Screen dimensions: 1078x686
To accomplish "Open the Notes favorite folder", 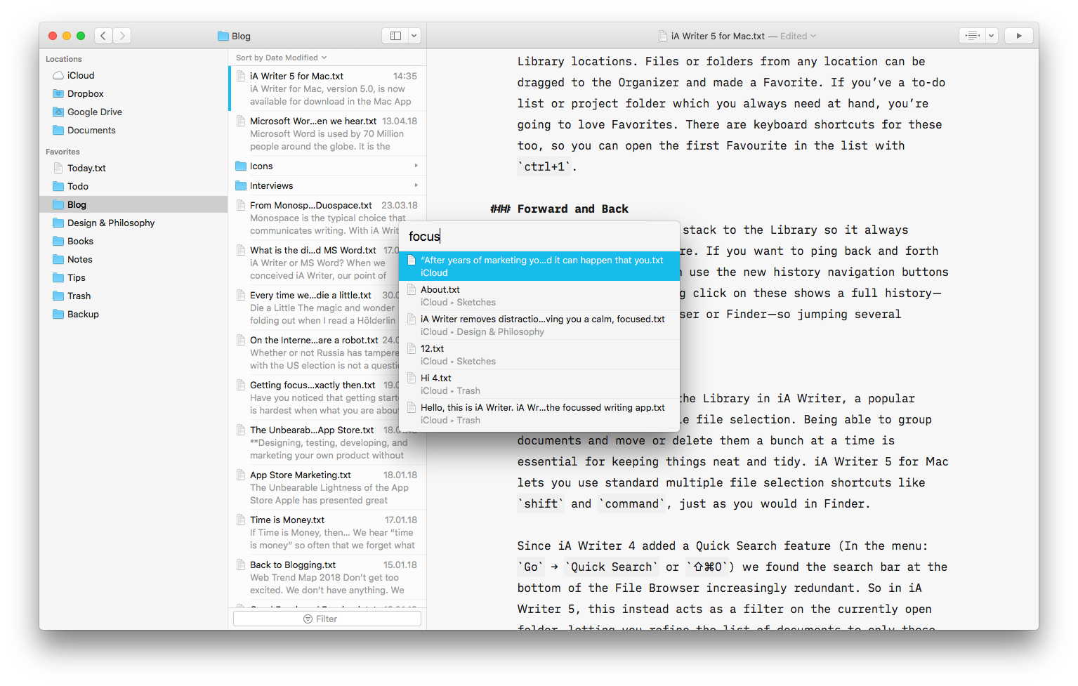I will tap(133, 259).
